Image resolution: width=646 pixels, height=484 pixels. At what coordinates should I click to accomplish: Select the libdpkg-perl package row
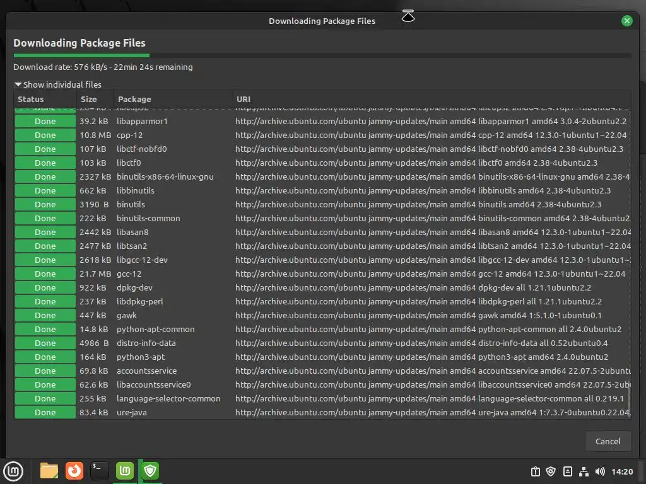pos(322,302)
